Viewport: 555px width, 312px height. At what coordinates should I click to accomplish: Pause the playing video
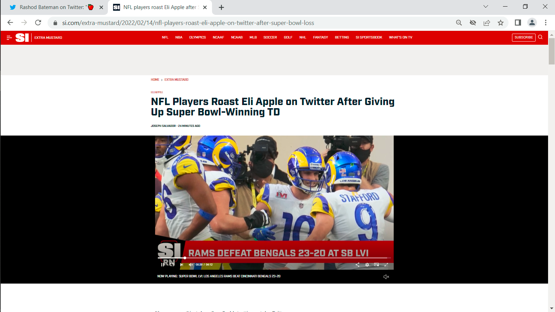[x=162, y=265]
